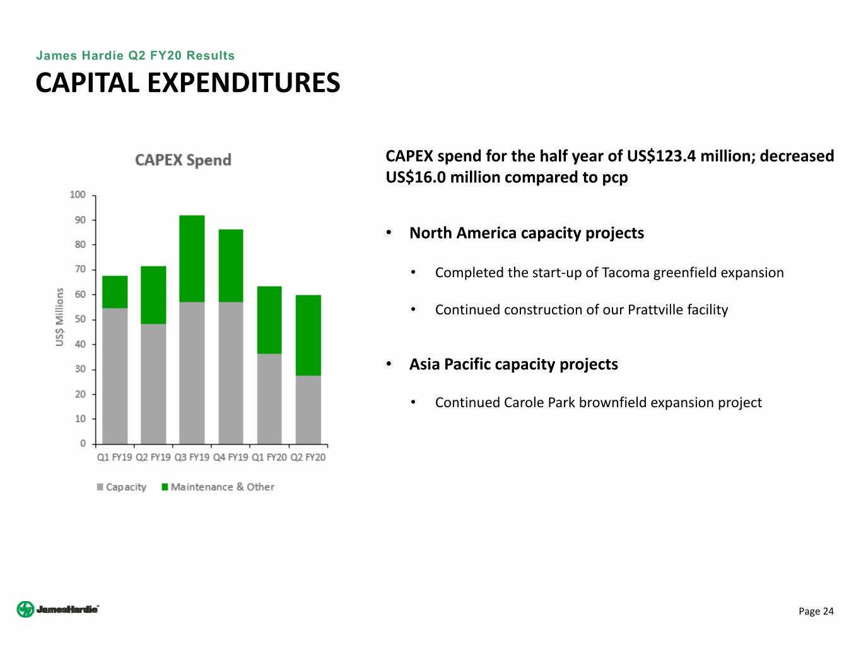Select the Q1 FY20 green bar segment
The image size is (861, 666).
point(269,319)
